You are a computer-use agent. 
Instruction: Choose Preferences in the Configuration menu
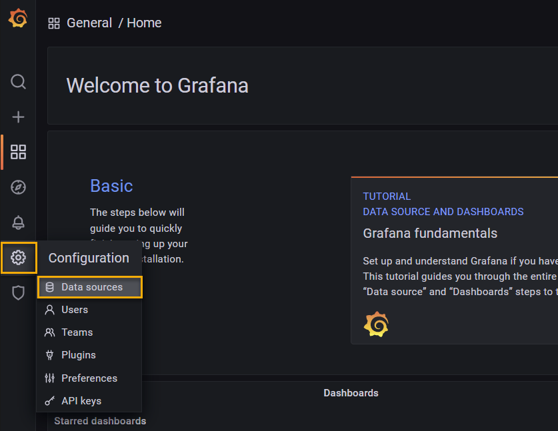tap(90, 378)
